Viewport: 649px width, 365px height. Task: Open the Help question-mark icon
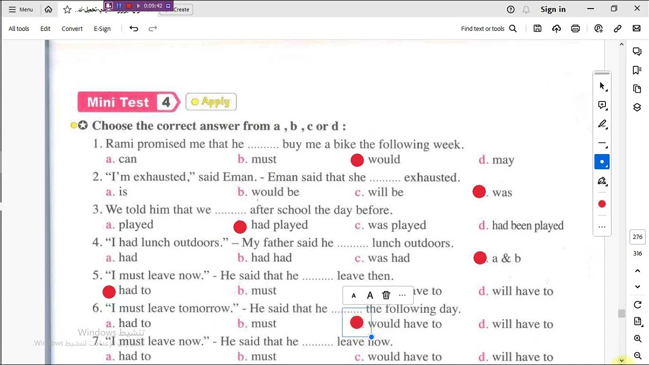pos(511,9)
